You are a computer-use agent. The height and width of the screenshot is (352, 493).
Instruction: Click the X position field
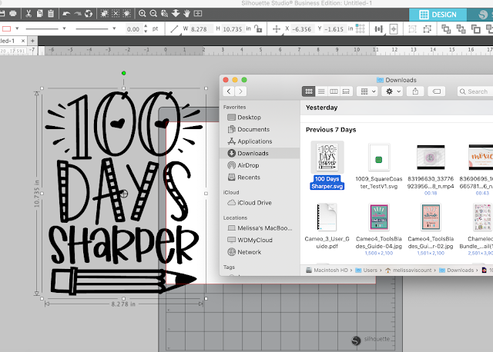[302, 29]
